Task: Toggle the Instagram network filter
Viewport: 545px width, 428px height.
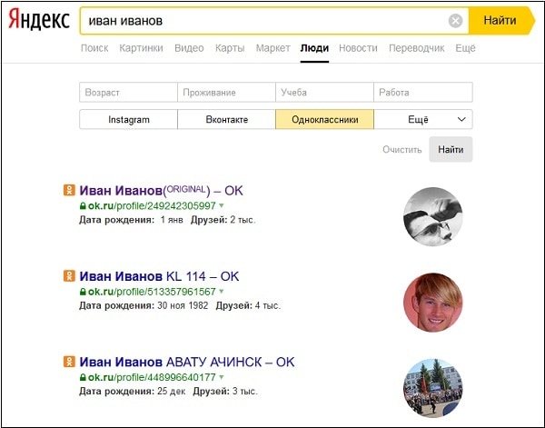Action: point(128,119)
